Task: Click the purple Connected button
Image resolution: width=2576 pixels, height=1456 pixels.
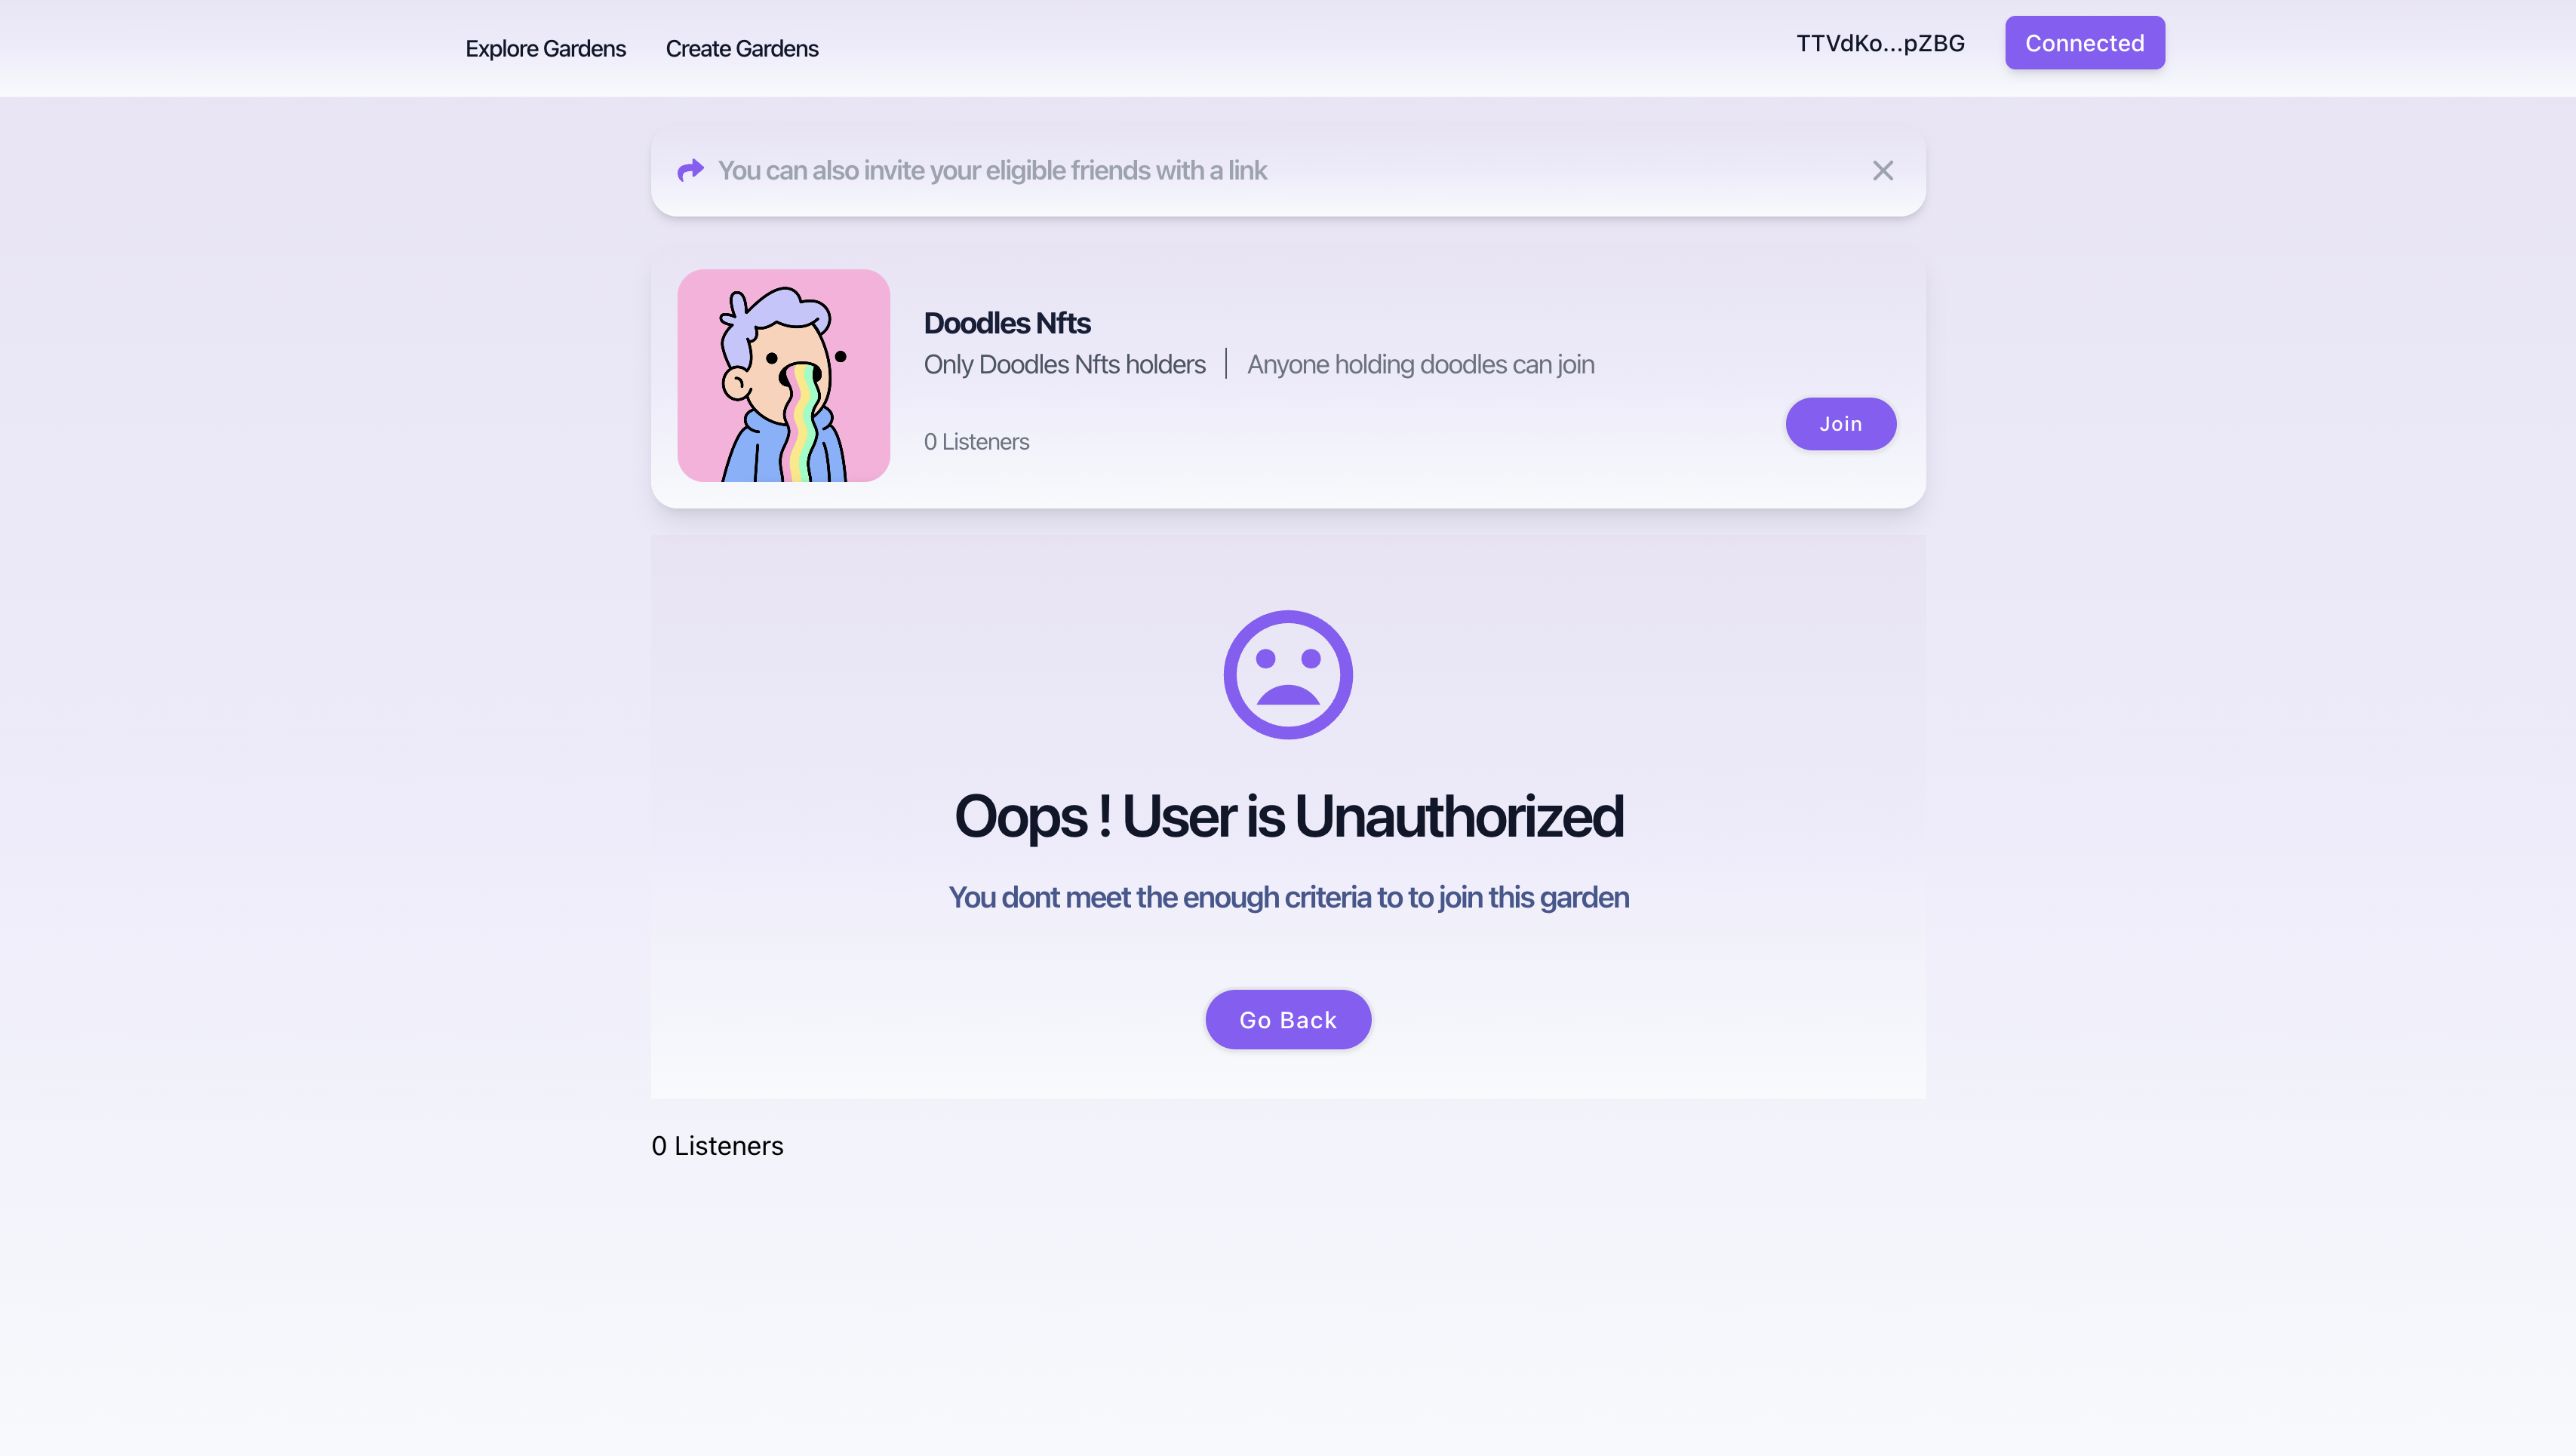Action: [x=2085, y=43]
